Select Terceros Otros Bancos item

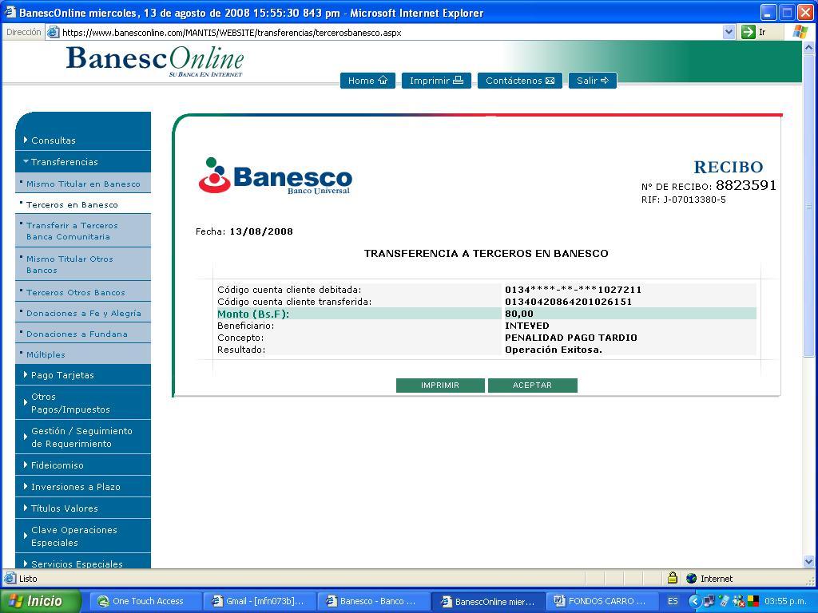pos(83,292)
